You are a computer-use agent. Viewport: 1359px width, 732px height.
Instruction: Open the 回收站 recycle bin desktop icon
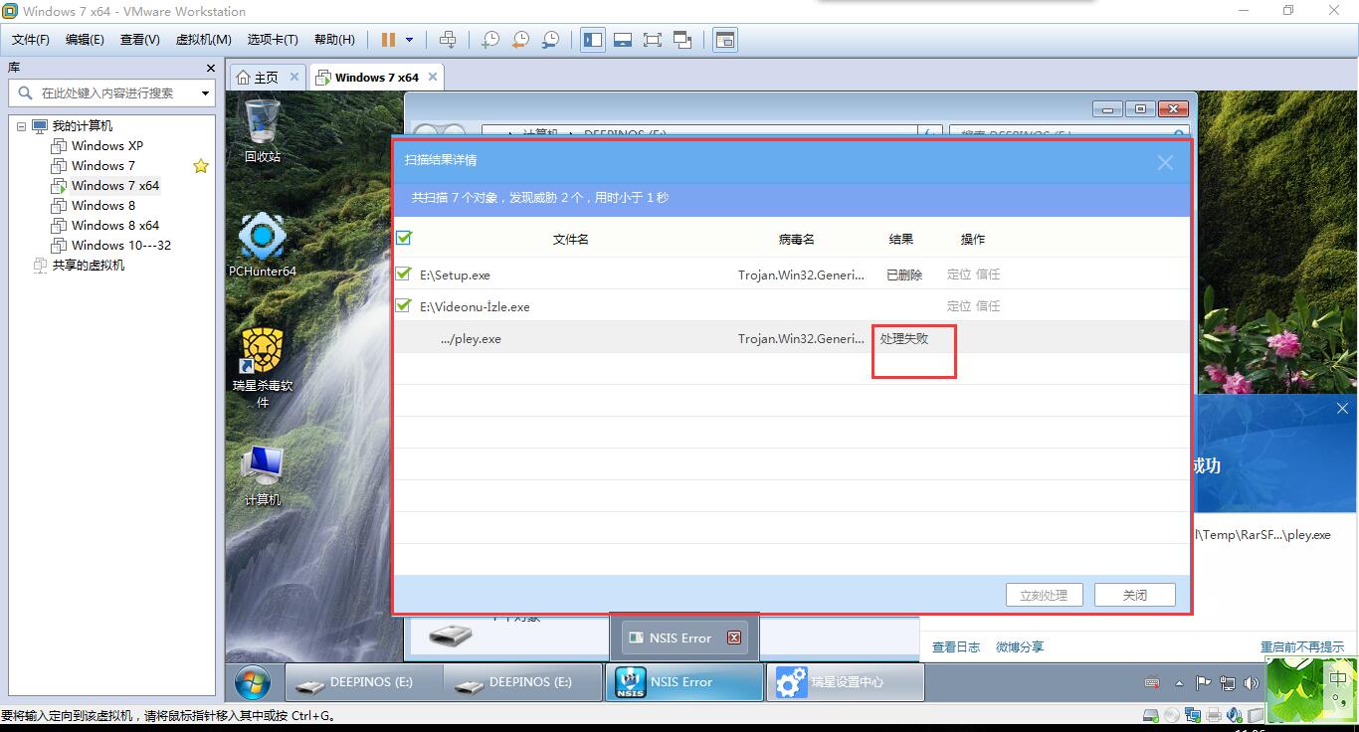tap(263, 131)
